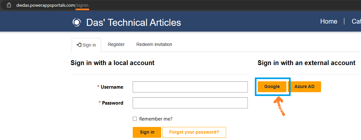The height and width of the screenshot is (140, 361).
Task: Click the Username field label
Action: tap(112, 87)
